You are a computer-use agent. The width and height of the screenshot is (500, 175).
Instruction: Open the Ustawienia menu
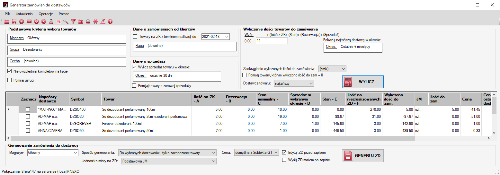tap(24, 14)
